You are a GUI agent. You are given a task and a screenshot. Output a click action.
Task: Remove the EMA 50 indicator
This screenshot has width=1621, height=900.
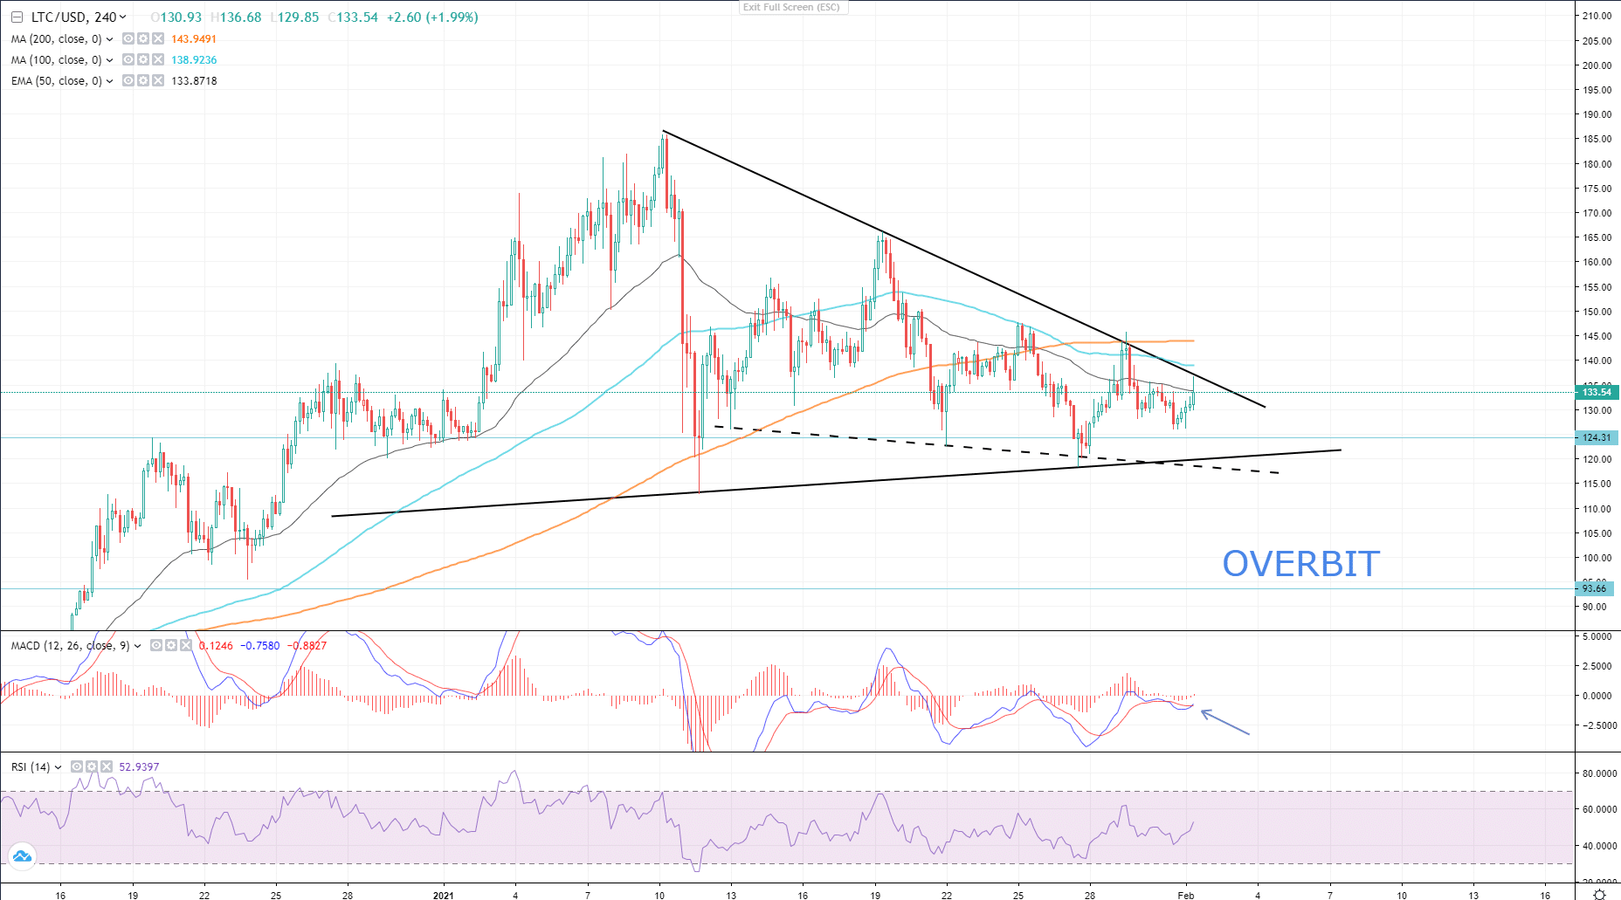158,81
